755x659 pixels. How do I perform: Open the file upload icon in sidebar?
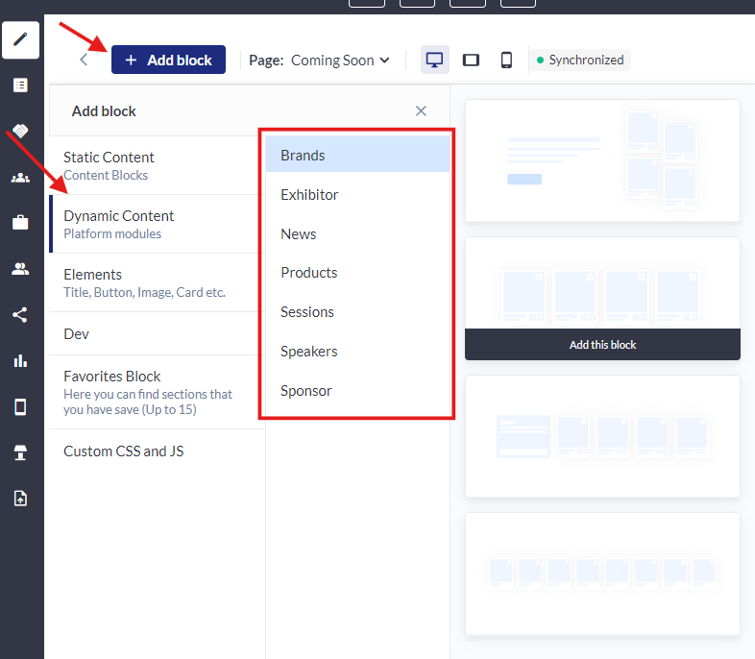[20, 499]
